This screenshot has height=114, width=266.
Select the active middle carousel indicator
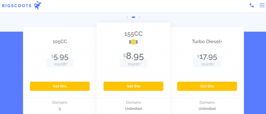tap(134, 17)
